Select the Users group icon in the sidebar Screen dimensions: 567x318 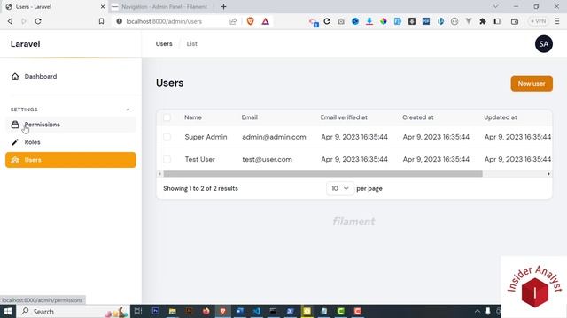(15, 160)
